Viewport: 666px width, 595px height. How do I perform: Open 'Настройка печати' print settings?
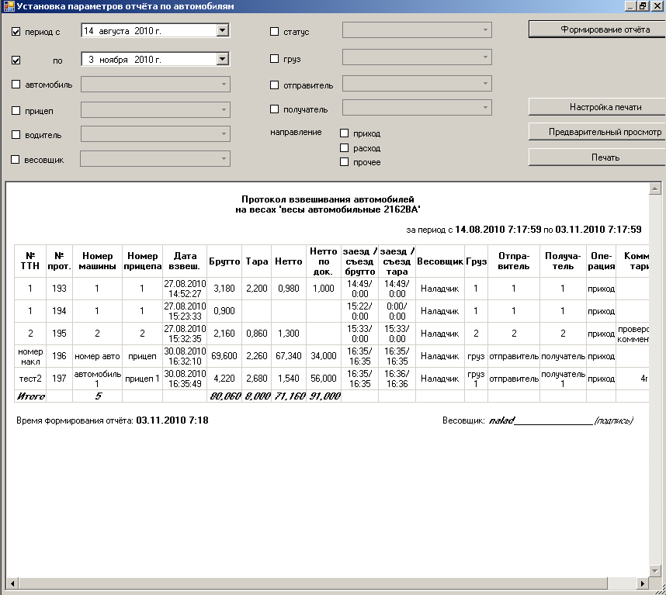pos(597,107)
